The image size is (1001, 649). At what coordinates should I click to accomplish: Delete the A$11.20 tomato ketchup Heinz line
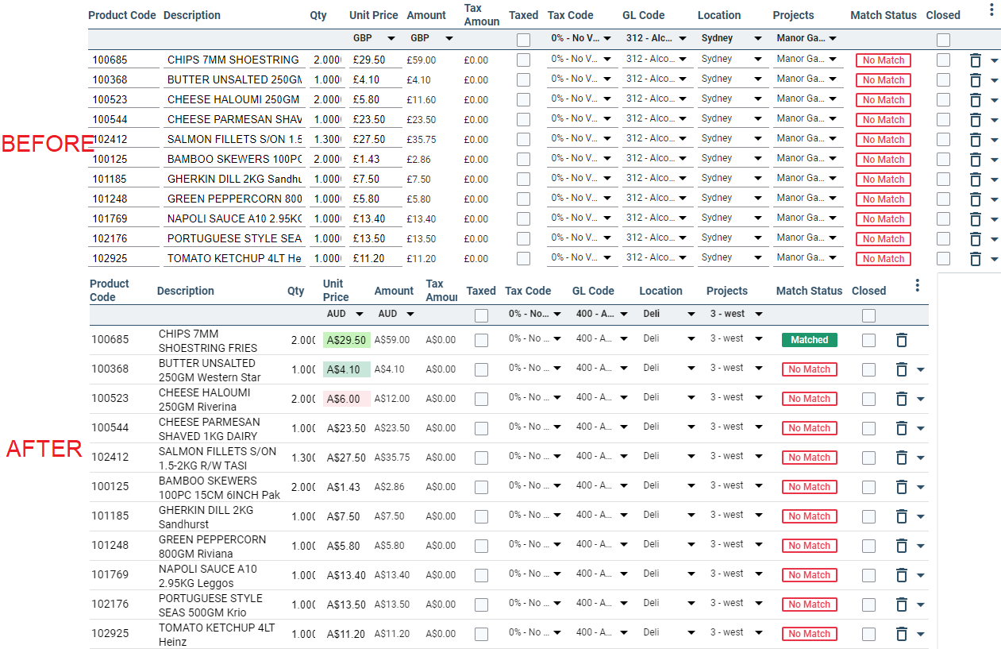coord(902,634)
